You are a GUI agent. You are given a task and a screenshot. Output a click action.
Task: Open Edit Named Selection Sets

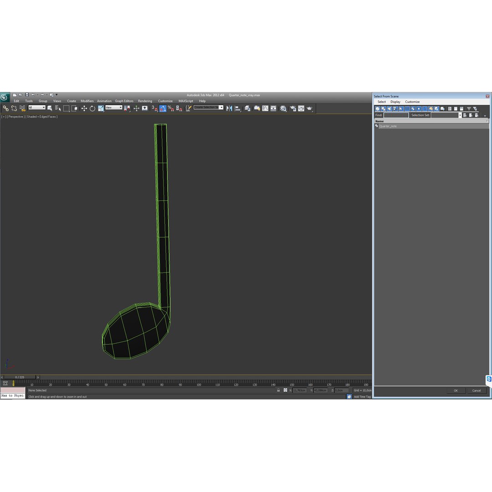tap(188, 108)
